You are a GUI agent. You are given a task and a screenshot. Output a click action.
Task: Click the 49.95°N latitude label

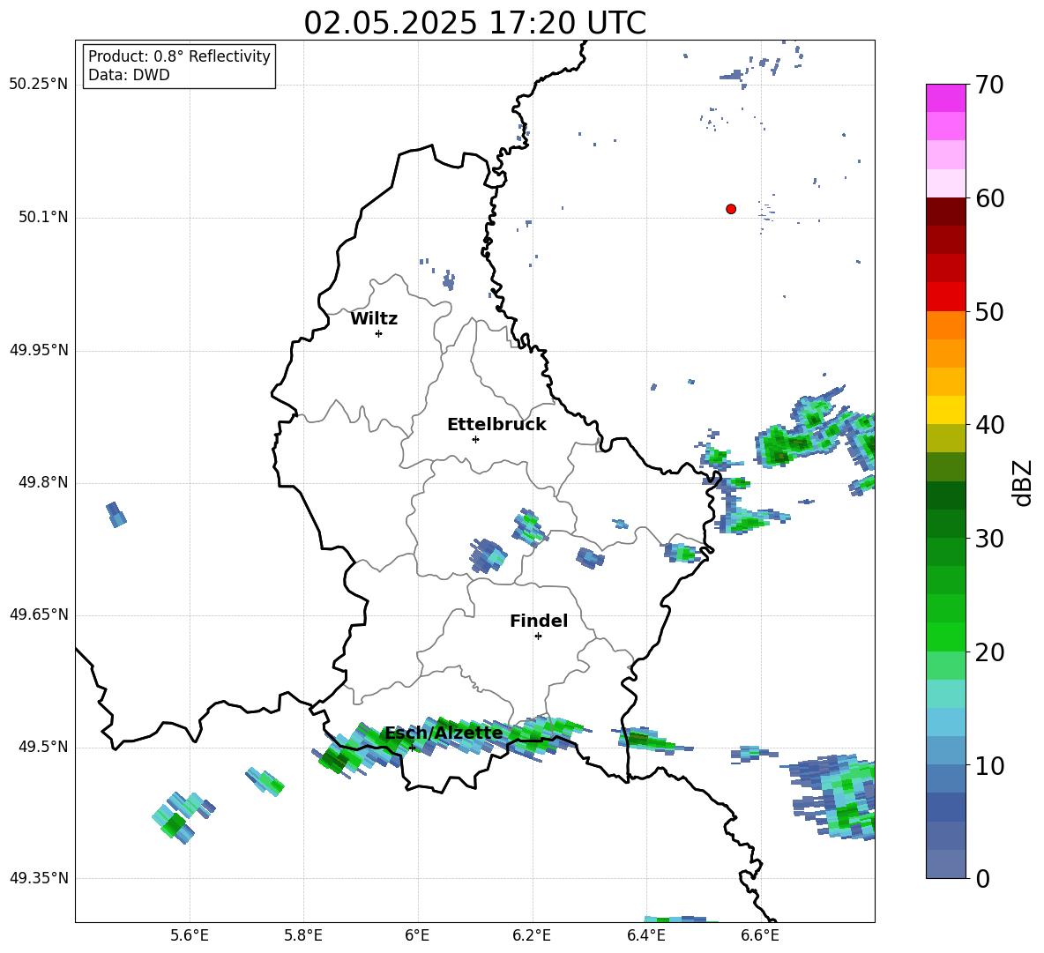coord(39,350)
